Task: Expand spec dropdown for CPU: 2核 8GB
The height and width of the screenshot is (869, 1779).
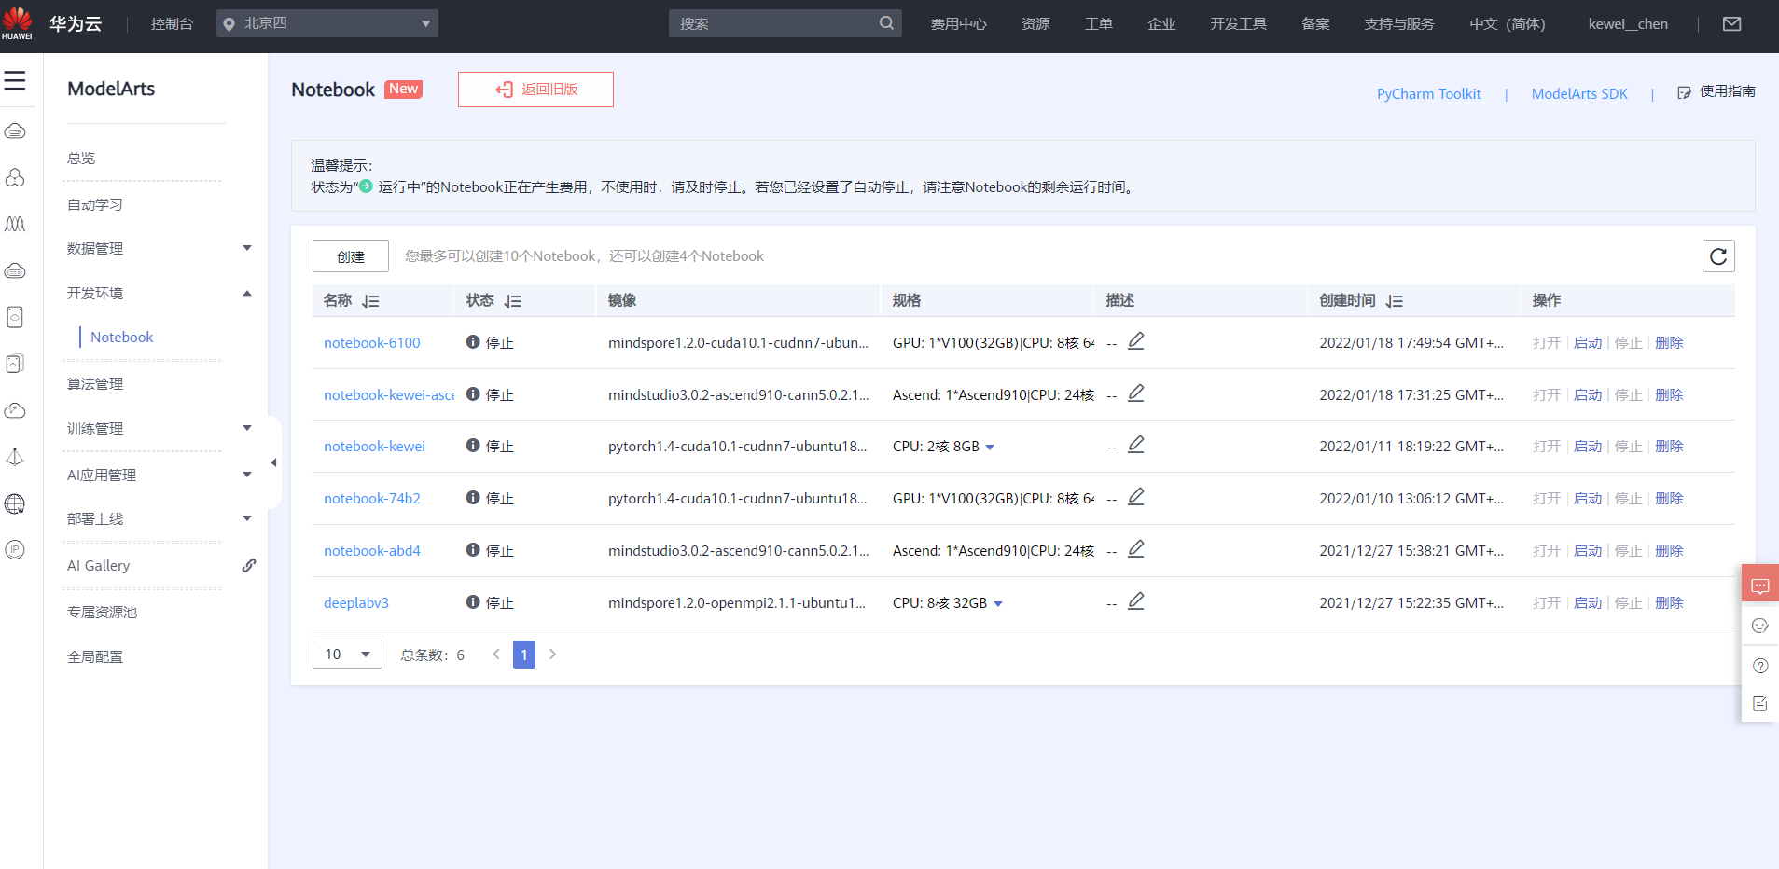Action: click(x=990, y=448)
